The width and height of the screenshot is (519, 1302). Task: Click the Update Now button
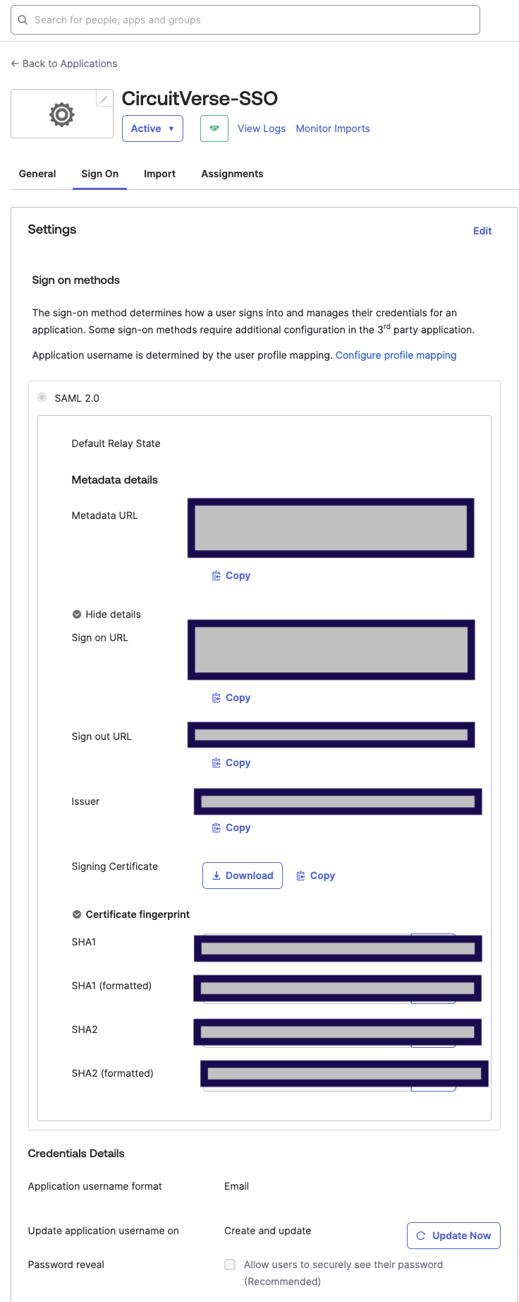[453, 1236]
